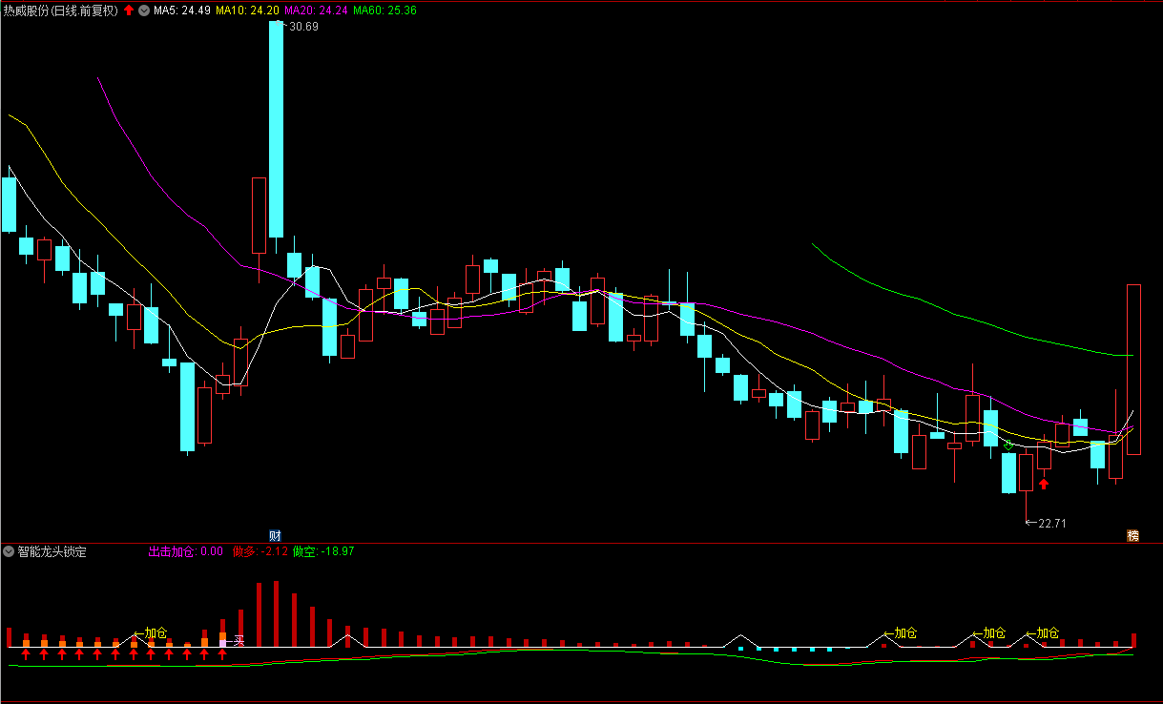Image resolution: width=1163 pixels, height=704 pixels.
Task: Click the 买 signal label in indicator panel
Action: (239, 639)
